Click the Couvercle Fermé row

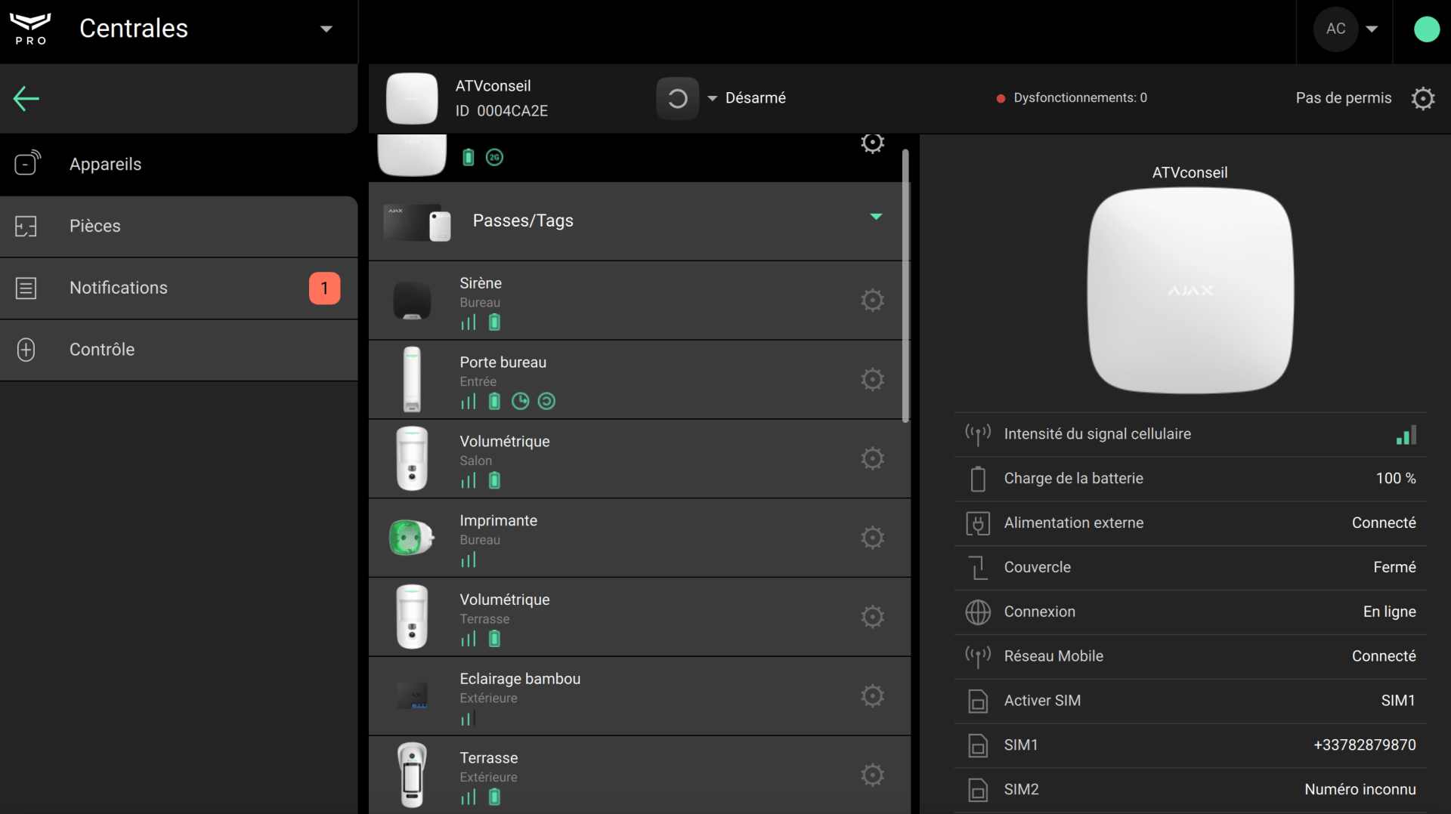[x=1190, y=568]
